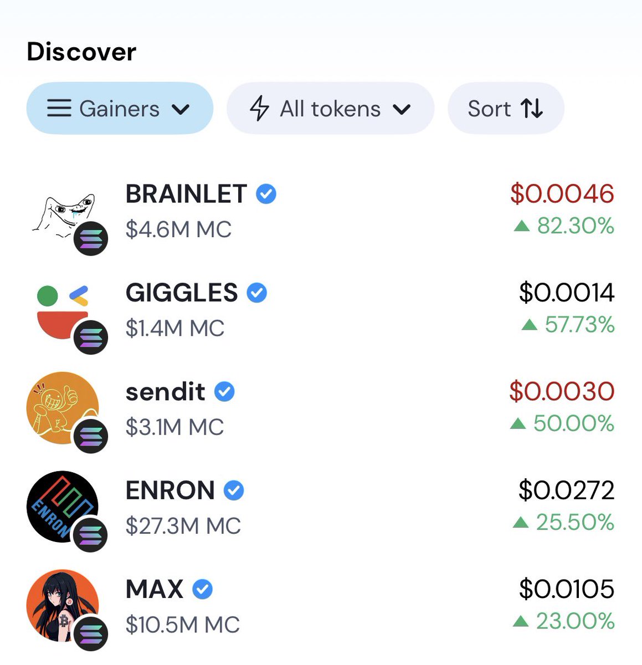This screenshot has height=665, width=642.
Task: Tap the hamburger lines icon in Gainers
Action: [59, 108]
